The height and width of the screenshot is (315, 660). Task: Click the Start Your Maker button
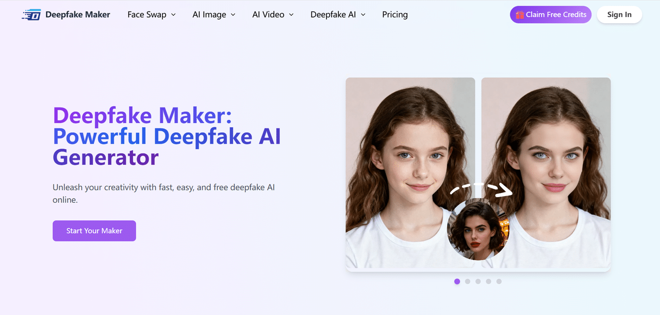click(94, 231)
